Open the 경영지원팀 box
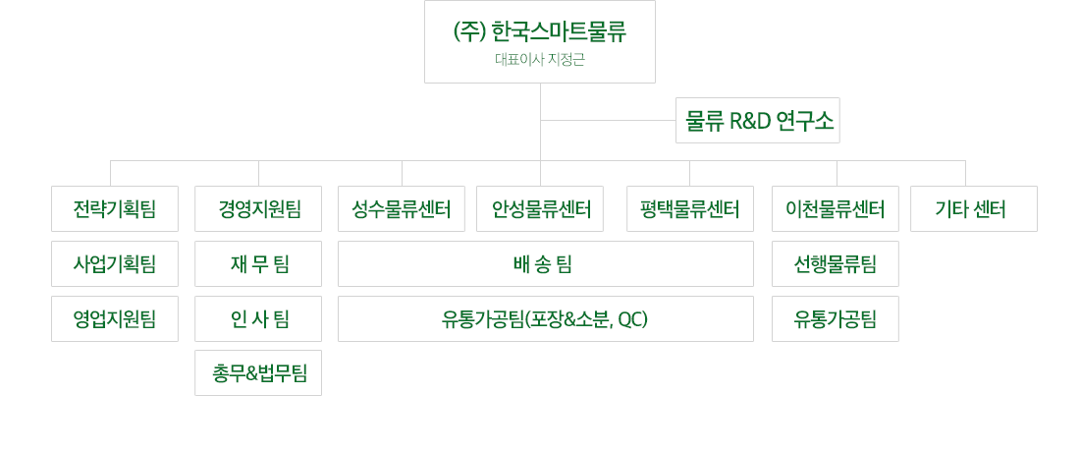The width and height of the screenshot is (1080, 451). (258, 209)
